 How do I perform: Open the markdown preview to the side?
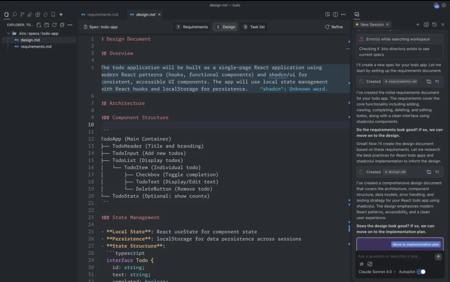coord(327,14)
